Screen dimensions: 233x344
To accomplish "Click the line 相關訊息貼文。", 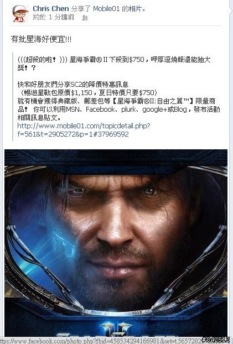I will point(39,118).
